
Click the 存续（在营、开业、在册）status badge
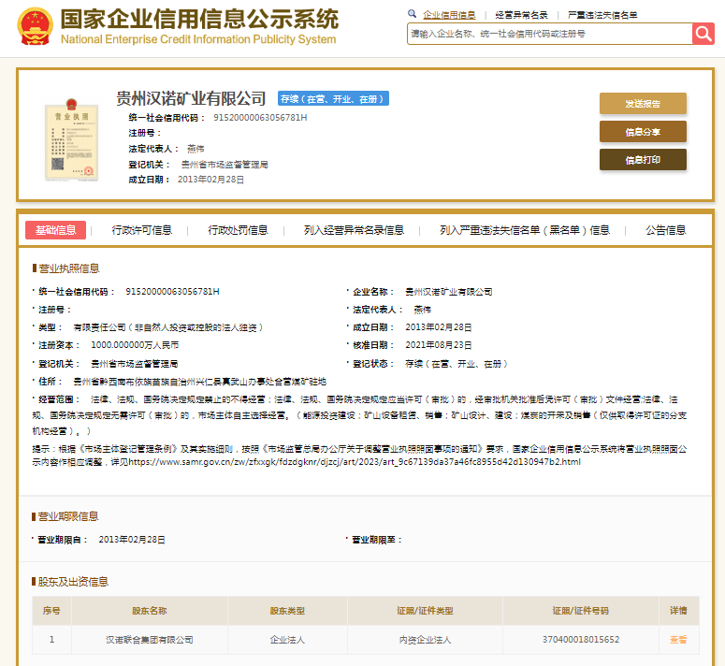coord(333,99)
